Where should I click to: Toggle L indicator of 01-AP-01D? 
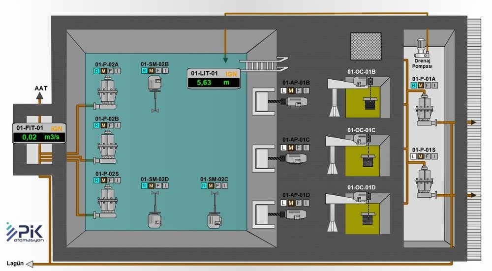(x=284, y=203)
